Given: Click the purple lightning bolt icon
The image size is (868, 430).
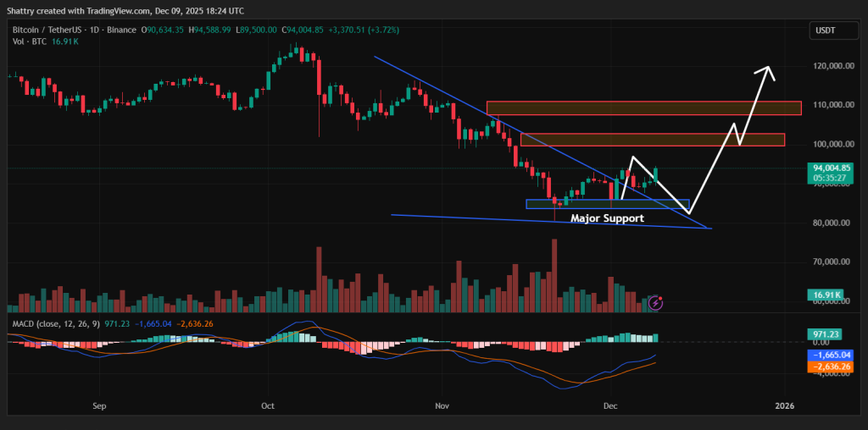Looking at the screenshot, I should [x=655, y=303].
